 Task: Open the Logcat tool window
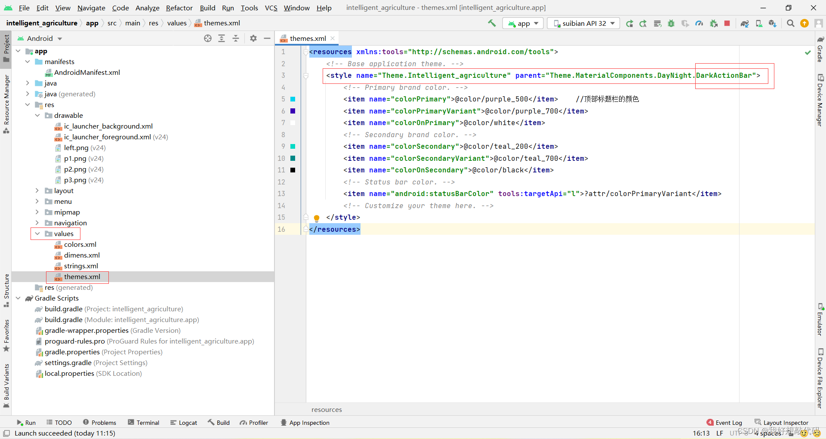[x=184, y=423]
